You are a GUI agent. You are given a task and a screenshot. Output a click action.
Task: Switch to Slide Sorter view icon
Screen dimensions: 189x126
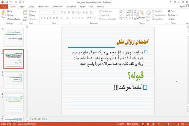148,124
